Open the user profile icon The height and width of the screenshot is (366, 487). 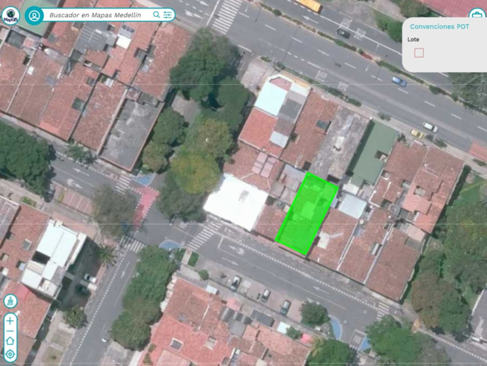pos(34,15)
